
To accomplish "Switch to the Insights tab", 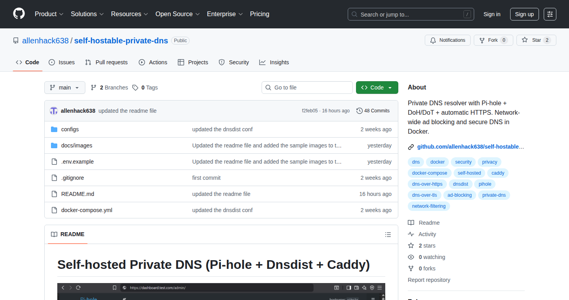I will [x=274, y=62].
